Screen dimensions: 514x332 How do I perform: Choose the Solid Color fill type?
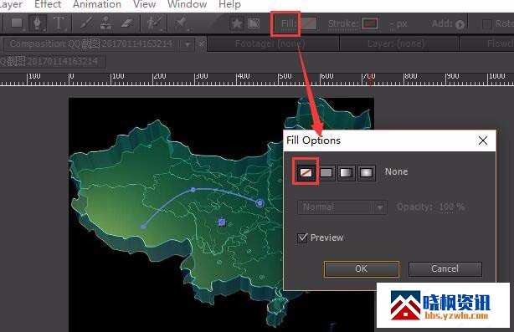(326, 172)
